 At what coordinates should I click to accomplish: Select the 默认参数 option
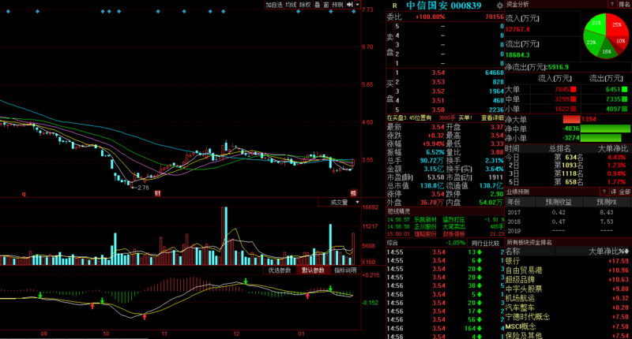pos(313,270)
